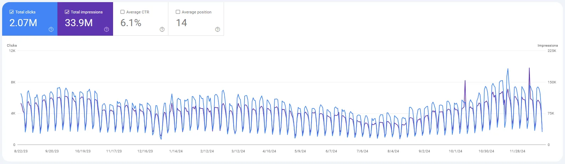Click the 8K clicks axis label
Viewport: 565px width, 164px height.
pos(13,82)
